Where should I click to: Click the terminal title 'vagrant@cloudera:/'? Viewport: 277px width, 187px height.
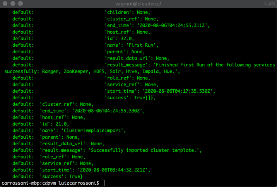pos(138,4)
